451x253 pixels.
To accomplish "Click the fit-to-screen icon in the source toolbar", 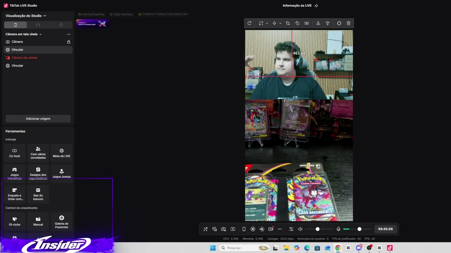I will [x=261, y=23].
